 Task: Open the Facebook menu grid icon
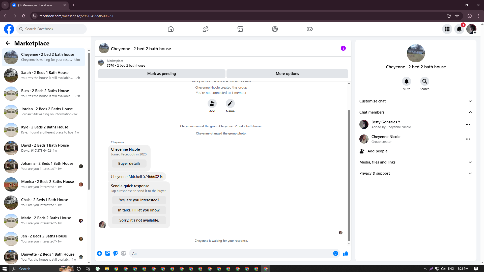coord(447,29)
